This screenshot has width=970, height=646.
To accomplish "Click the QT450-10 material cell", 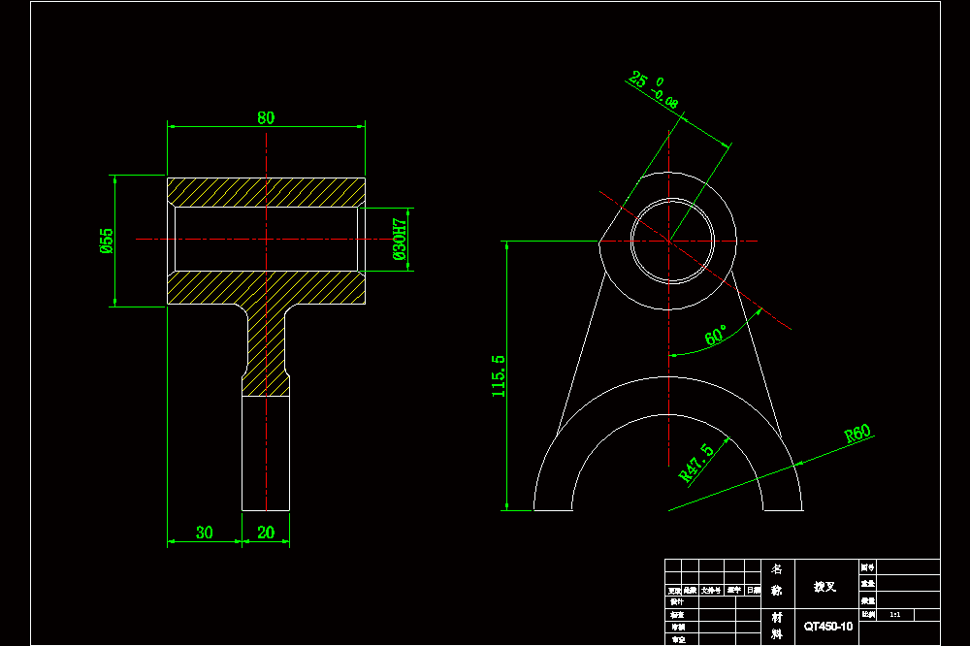I will tap(827, 627).
